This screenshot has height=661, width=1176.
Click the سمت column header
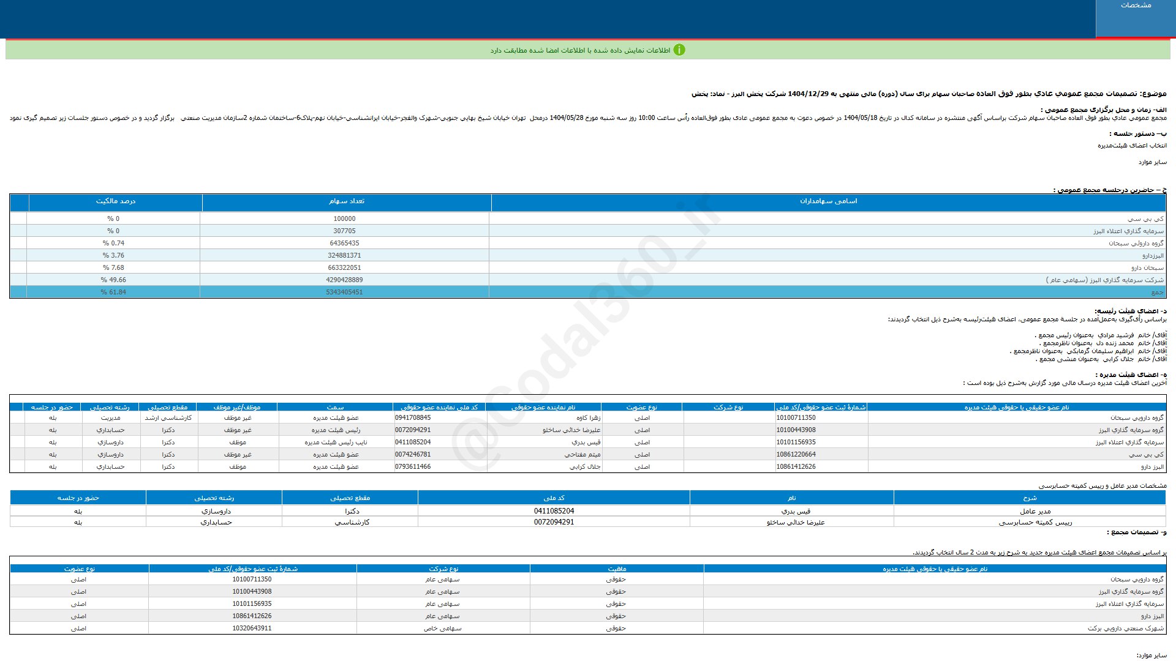[335, 408]
